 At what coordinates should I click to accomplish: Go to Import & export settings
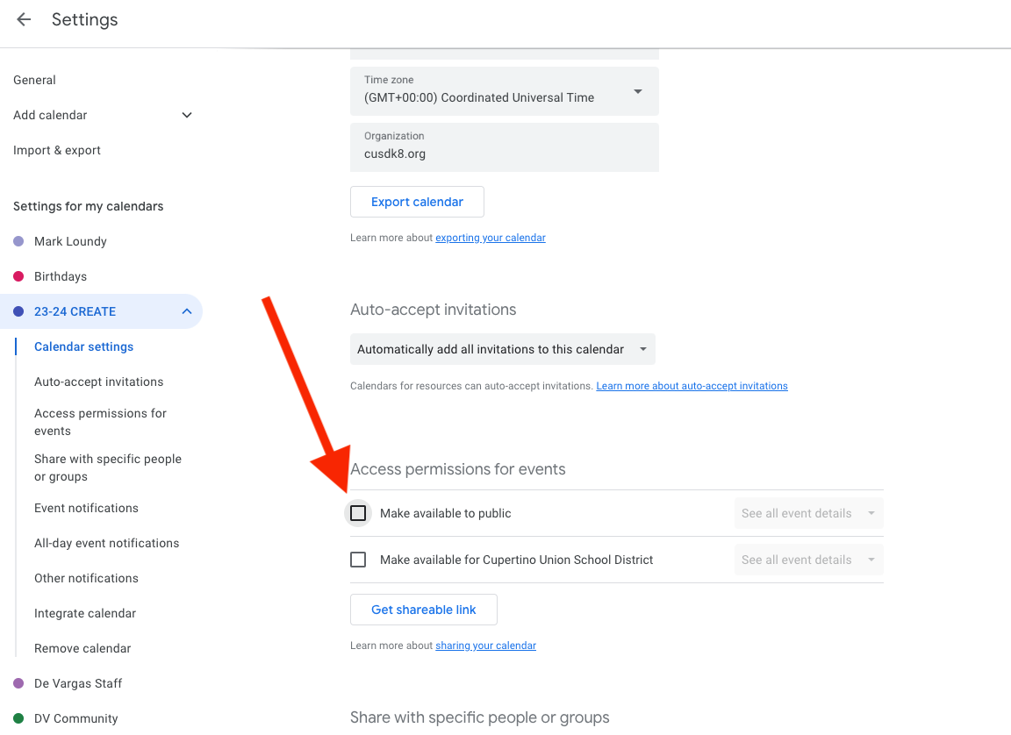pyautogui.click(x=57, y=150)
